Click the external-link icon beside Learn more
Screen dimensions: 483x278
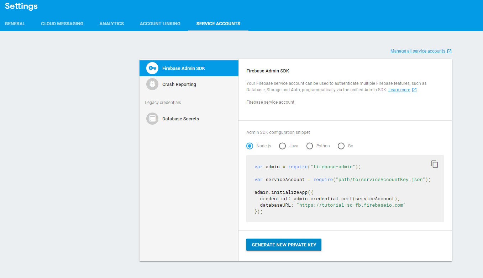[414, 90]
